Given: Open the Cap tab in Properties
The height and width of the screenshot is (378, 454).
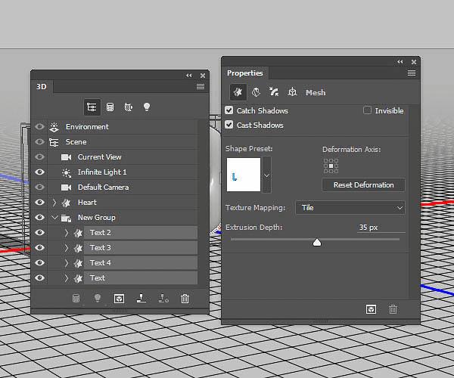Looking at the screenshot, I should point(274,92).
